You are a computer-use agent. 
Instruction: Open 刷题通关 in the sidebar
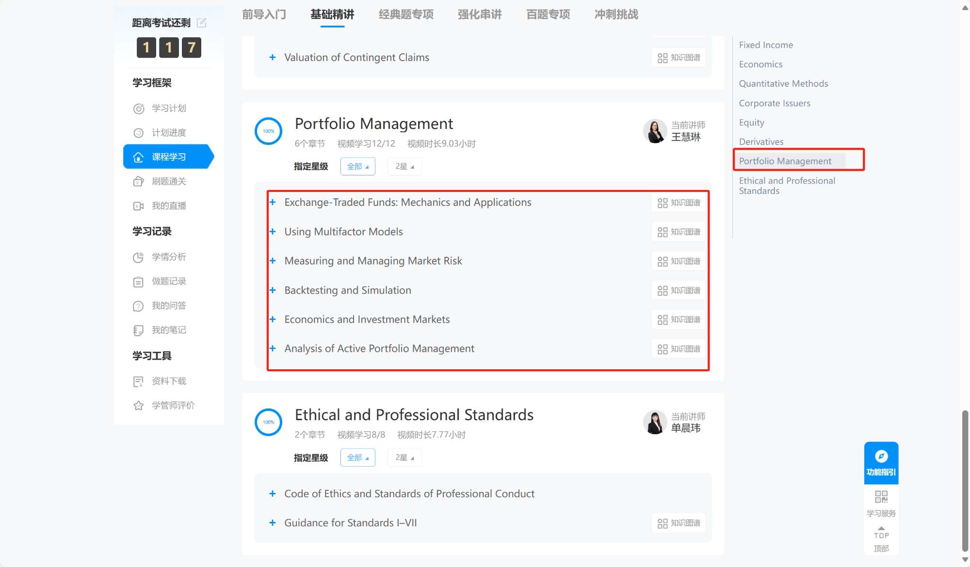click(168, 181)
